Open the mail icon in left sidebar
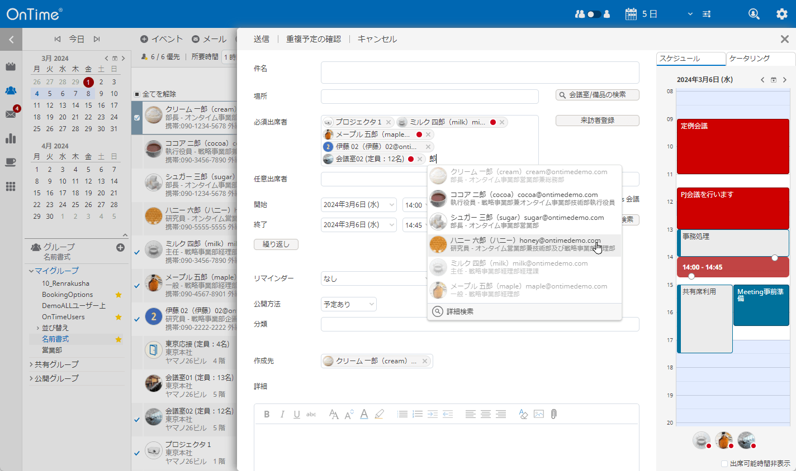Screen dimensions: 796x471 pyautogui.click(x=11, y=114)
